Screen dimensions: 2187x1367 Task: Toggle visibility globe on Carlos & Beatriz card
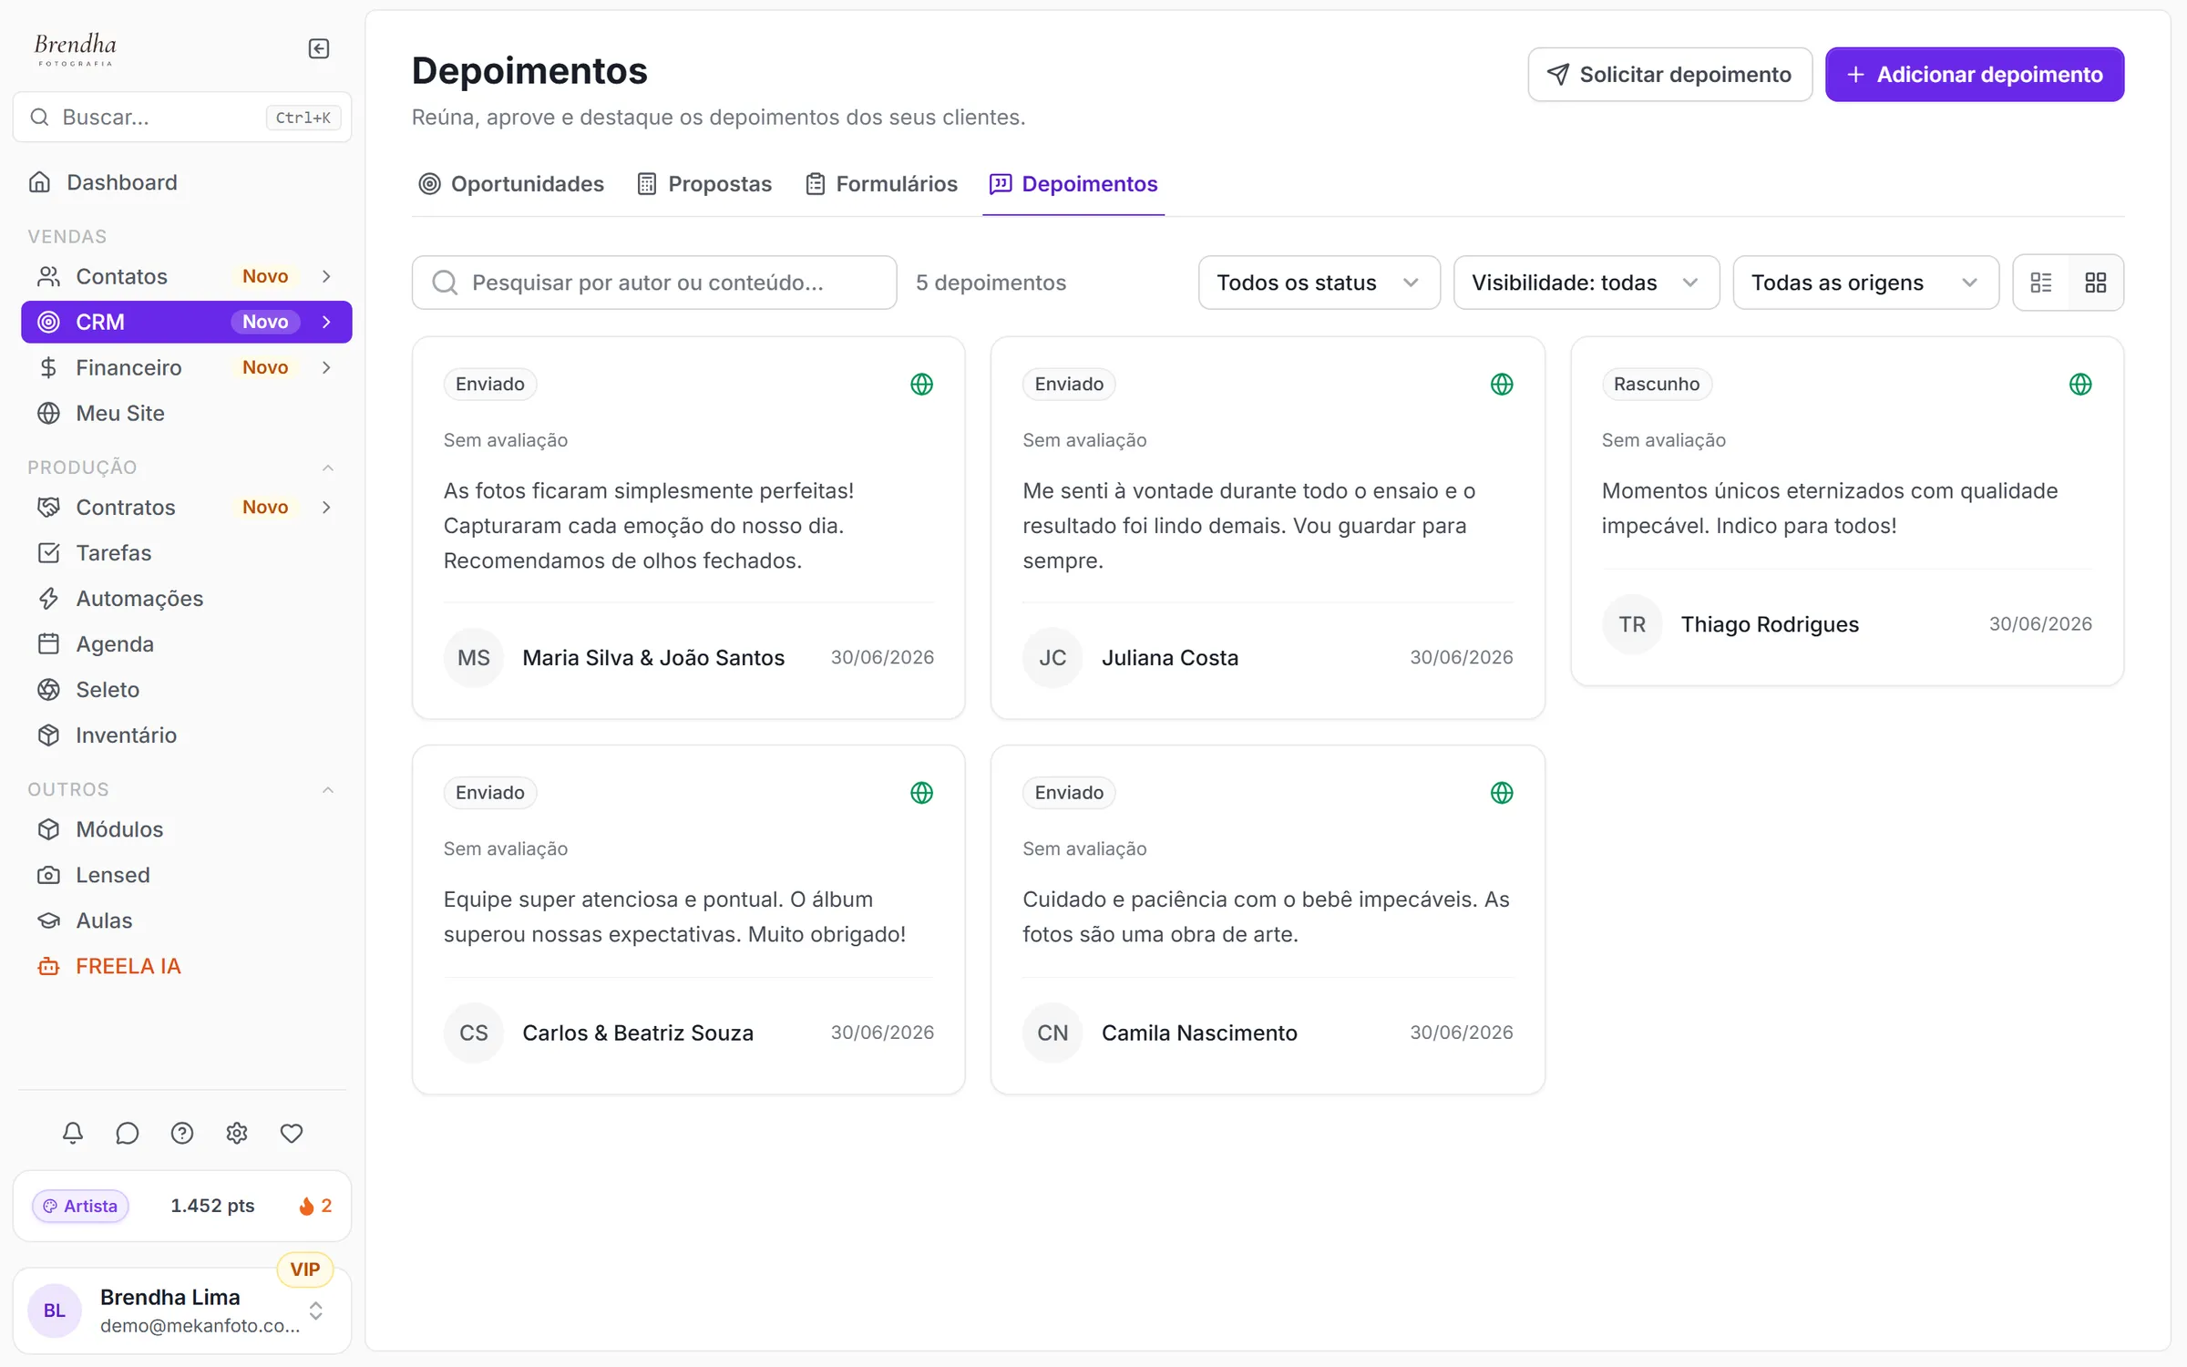[921, 792]
